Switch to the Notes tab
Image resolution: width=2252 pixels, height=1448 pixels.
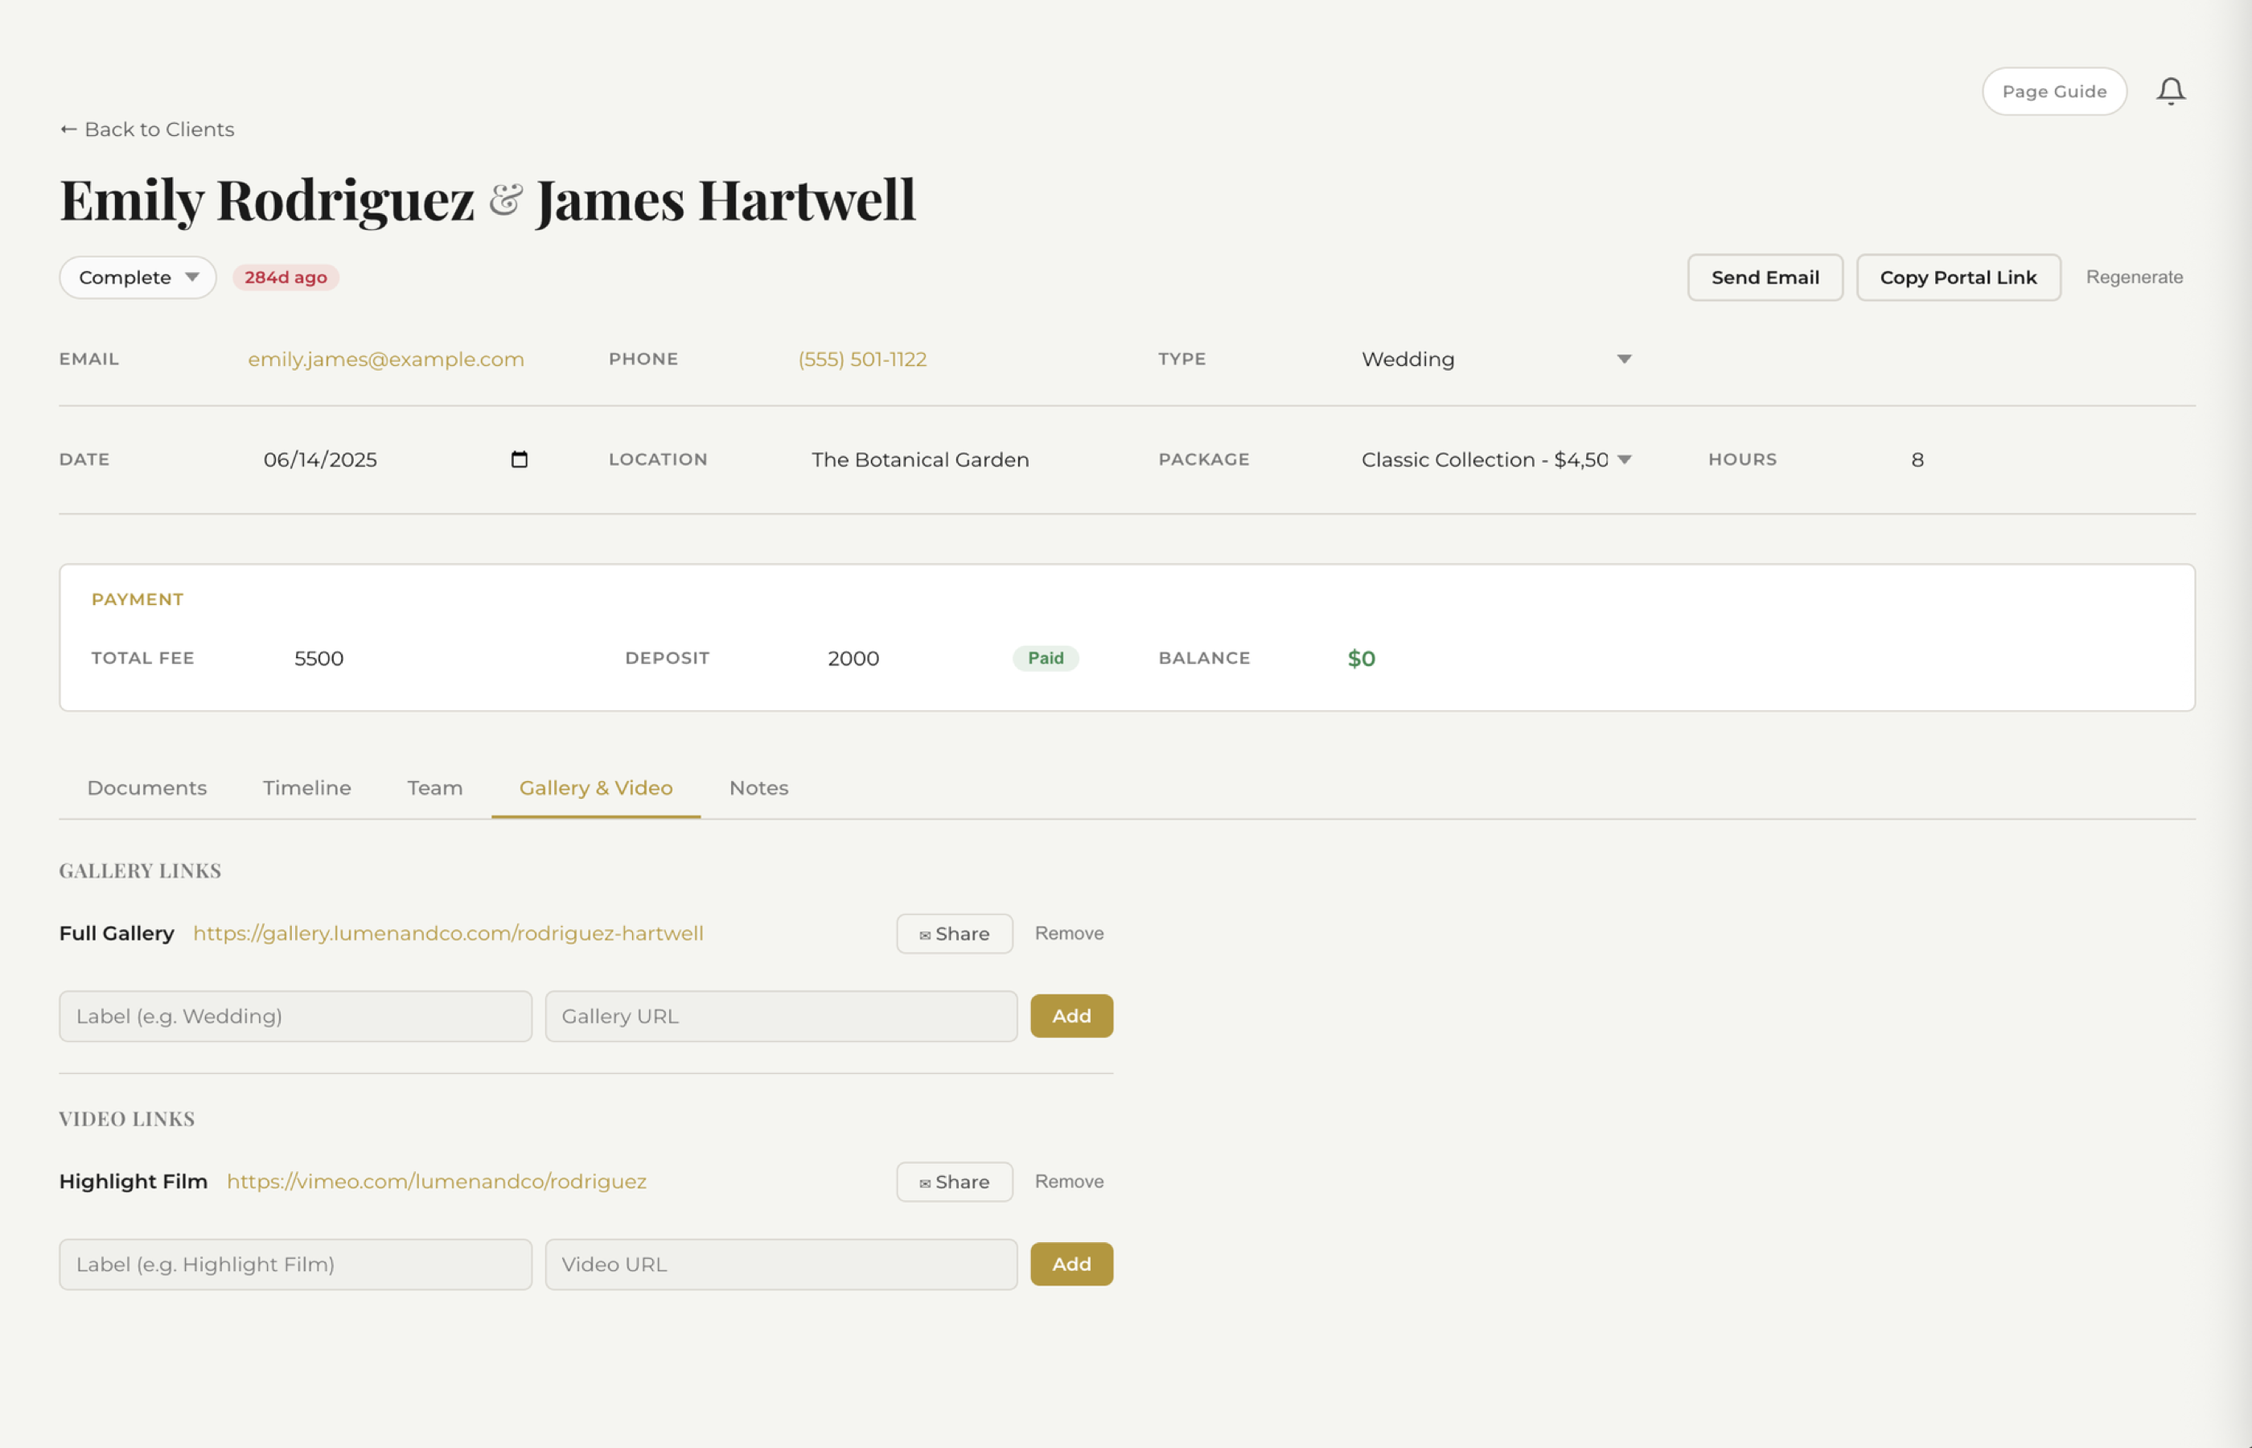tap(758, 788)
